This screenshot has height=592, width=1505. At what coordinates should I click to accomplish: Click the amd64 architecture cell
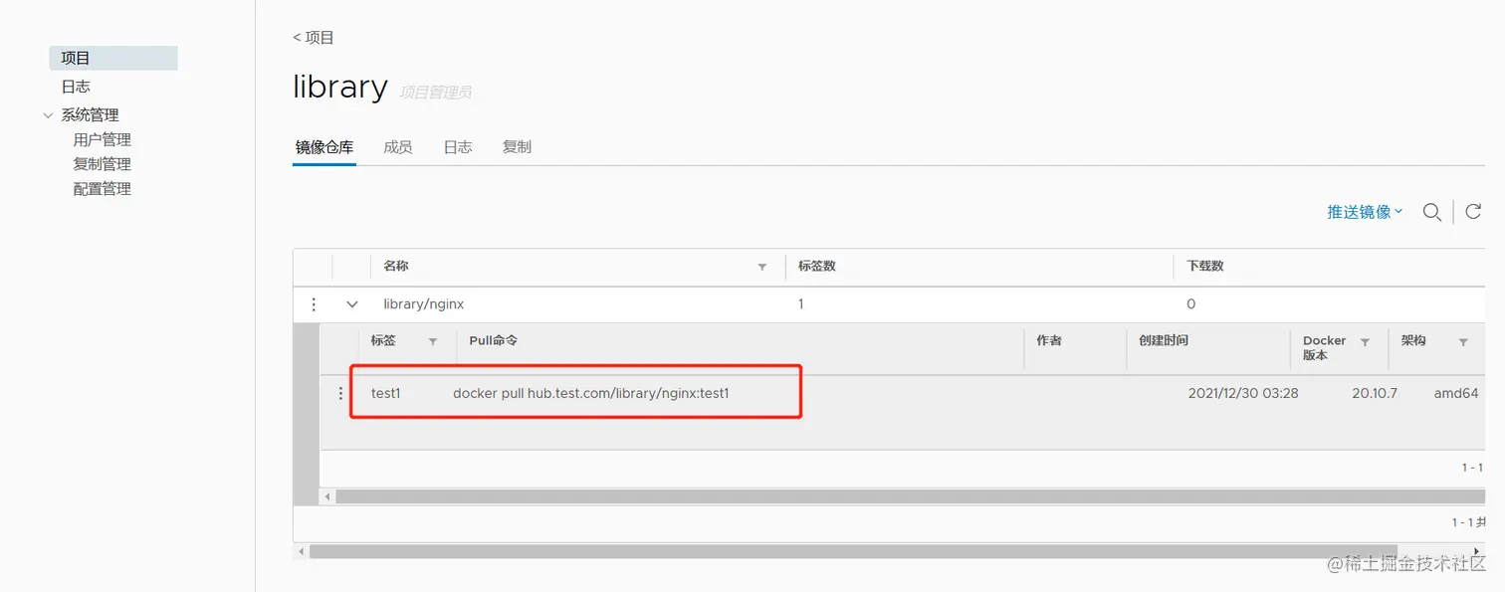tap(1456, 393)
